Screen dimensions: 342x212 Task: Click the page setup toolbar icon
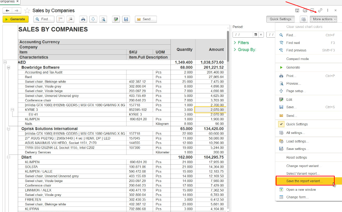[93, 19]
